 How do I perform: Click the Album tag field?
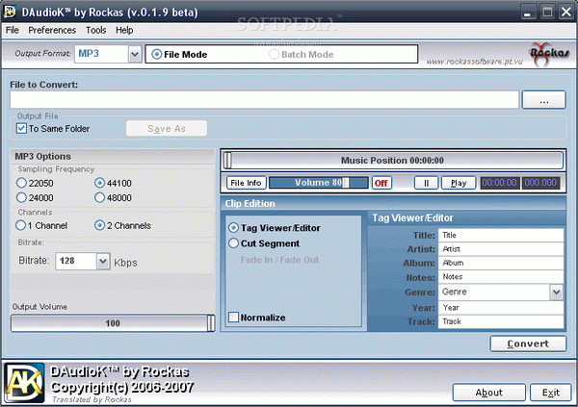[x=501, y=263]
